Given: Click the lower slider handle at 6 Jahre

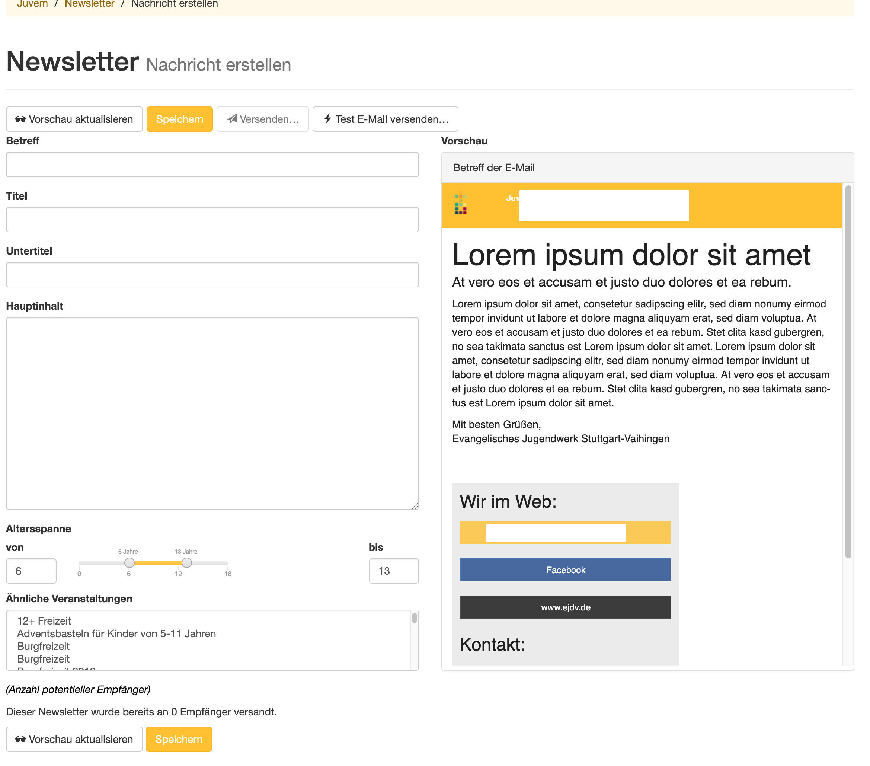Looking at the screenshot, I should point(129,562).
